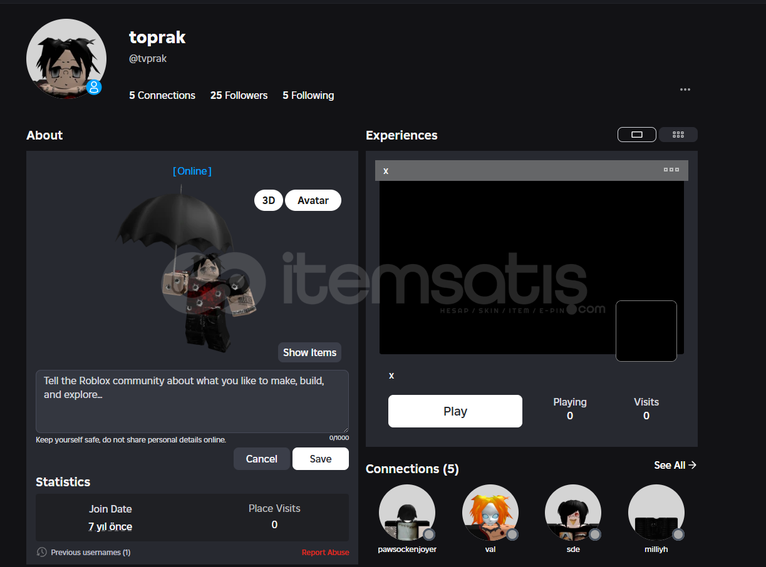766x567 pixels.
Task: Click the avatar holding an umbrella
Action: coord(188,269)
